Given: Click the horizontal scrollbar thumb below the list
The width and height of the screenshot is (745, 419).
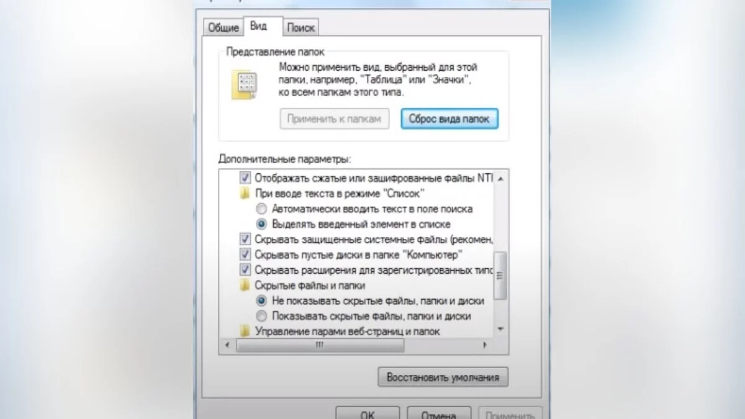Looking at the screenshot, I should point(320,345).
